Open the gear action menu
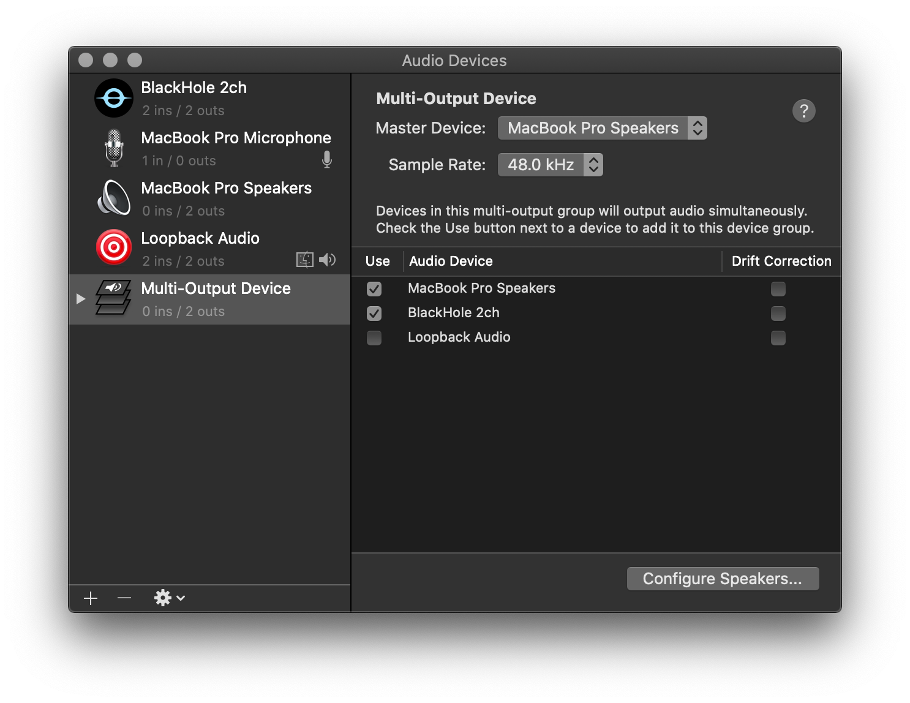The image size is (910, 703). click(x=169, y=598)
